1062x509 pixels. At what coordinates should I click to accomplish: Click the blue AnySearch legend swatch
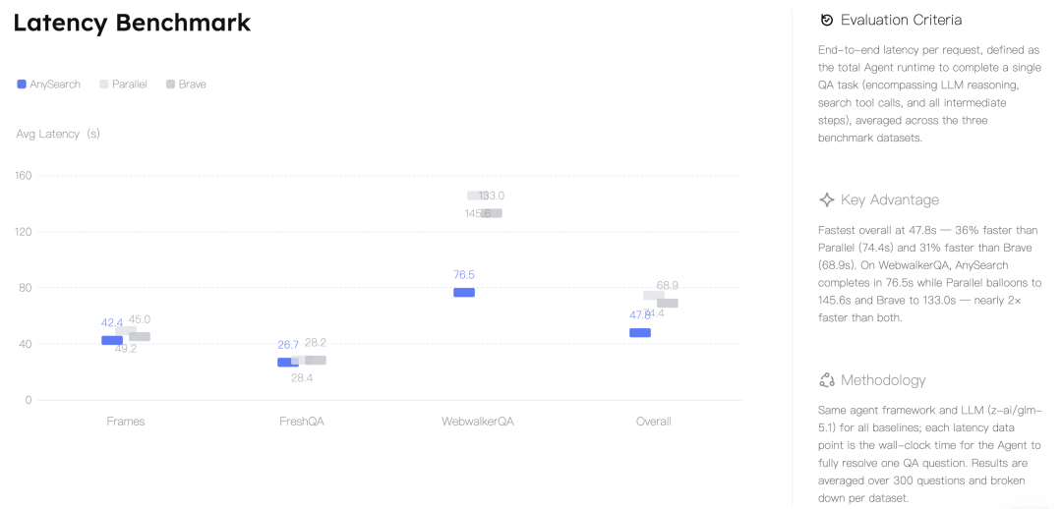(22, 84)
